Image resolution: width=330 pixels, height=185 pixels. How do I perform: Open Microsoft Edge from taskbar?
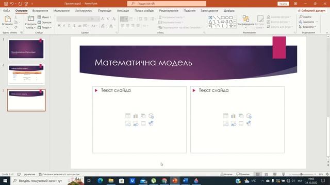coord(101,180)
